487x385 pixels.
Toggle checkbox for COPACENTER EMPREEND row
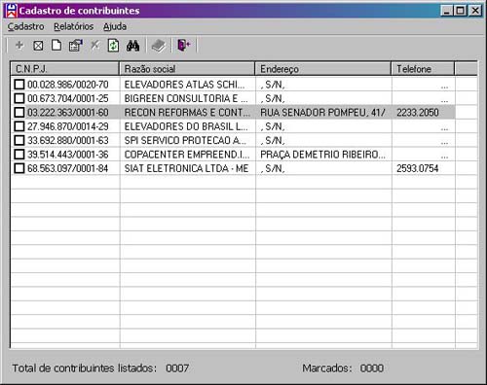[19, 155]
